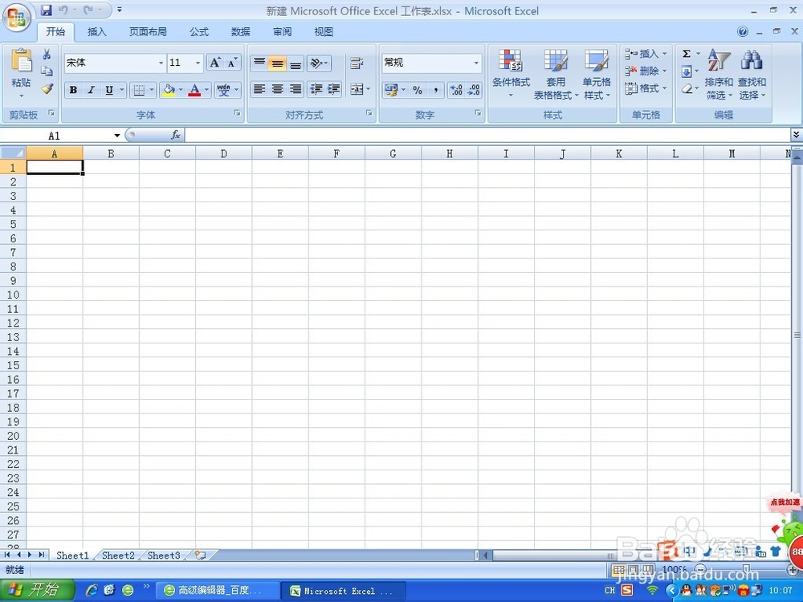Toggle wrap text button
803x602 pixels.
357,63
